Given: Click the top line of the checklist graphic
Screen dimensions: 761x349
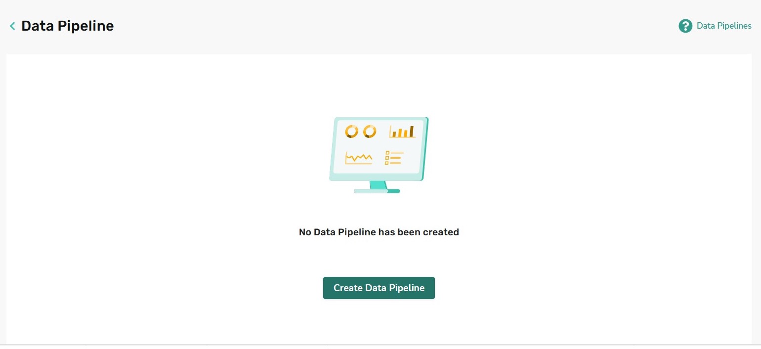Looking at the screenshot, I should click(x=397, y=153).
